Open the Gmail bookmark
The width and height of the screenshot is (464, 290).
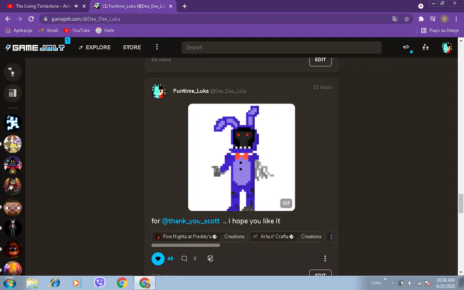tap(48, 30)
